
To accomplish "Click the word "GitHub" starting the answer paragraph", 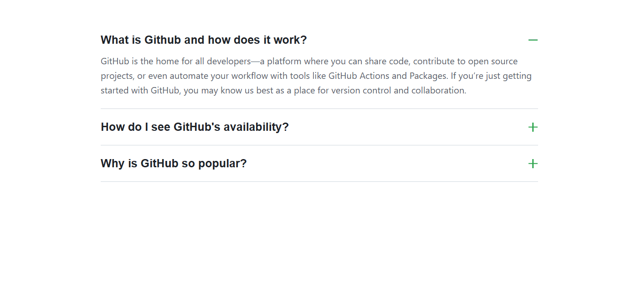I will [x=115, y=62].
